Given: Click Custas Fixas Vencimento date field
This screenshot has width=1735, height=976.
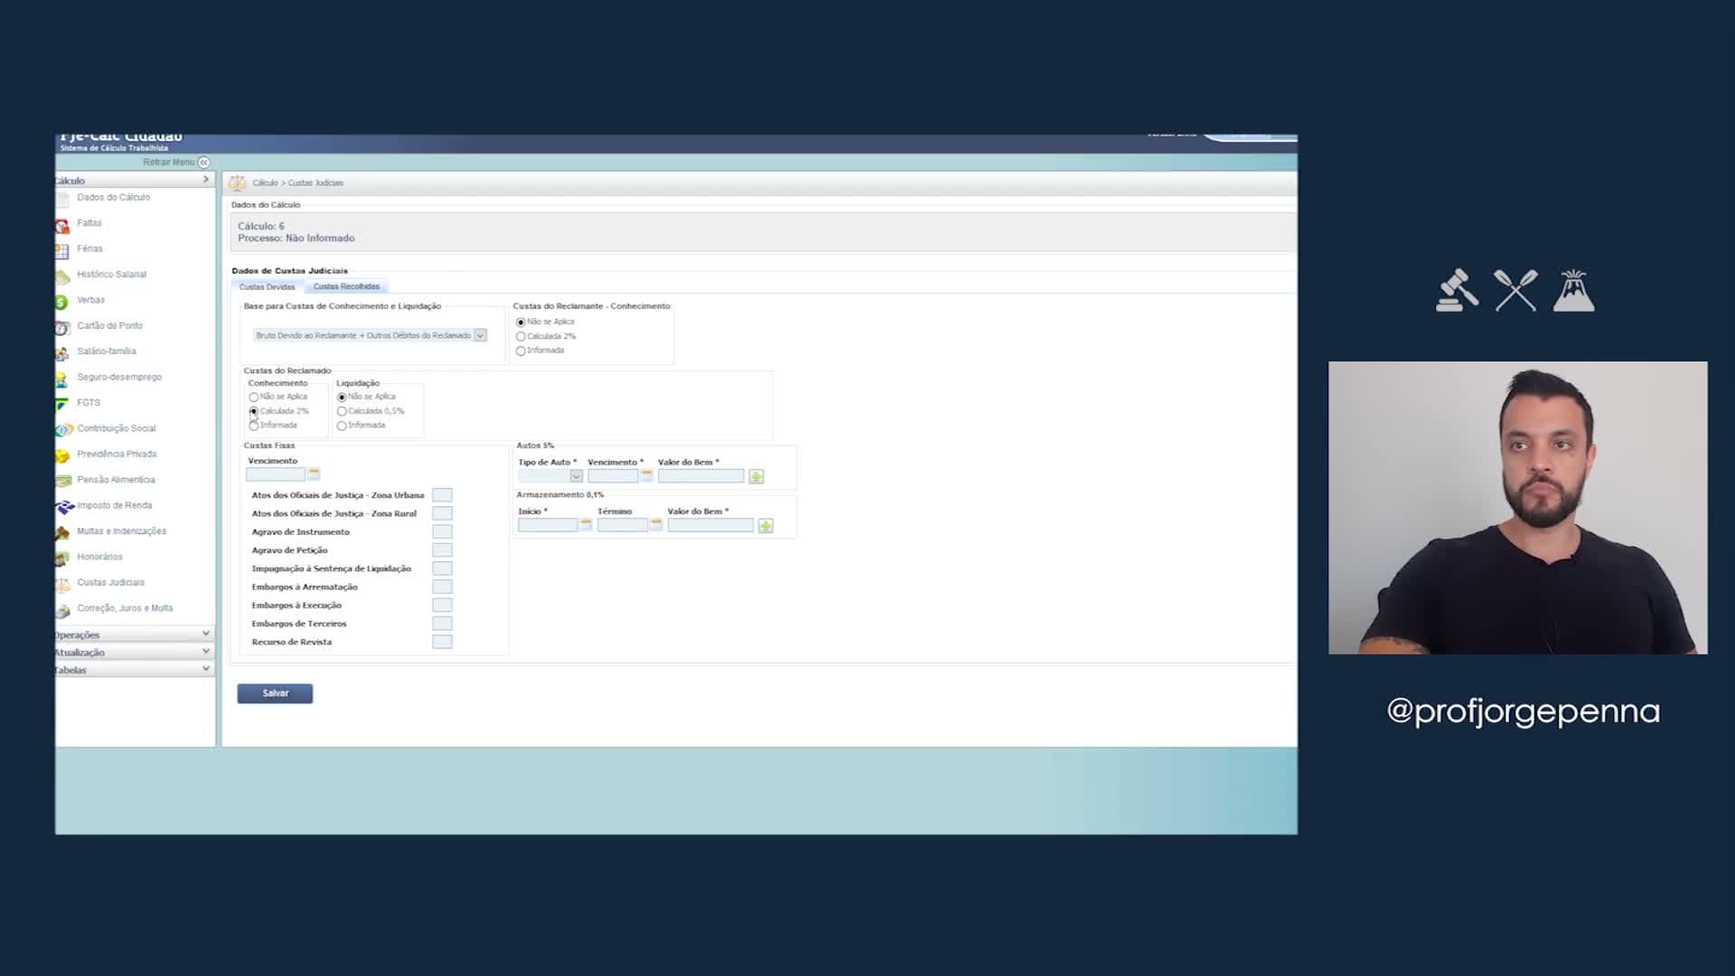Looking at the screenshot, I should [277, 474].
